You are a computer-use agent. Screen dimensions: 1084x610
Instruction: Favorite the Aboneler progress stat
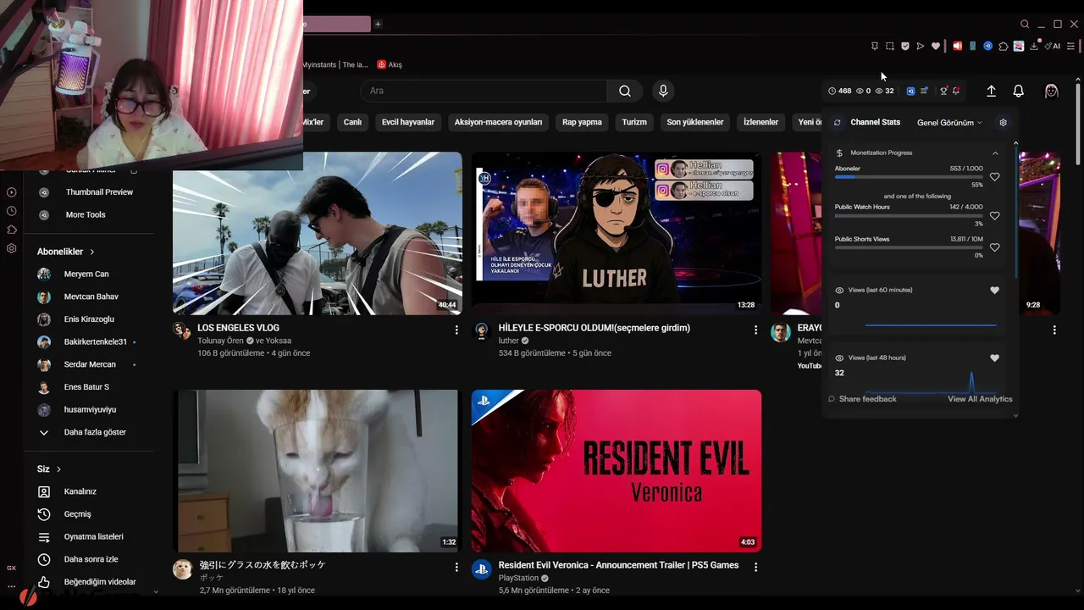(x=995, y=177)
